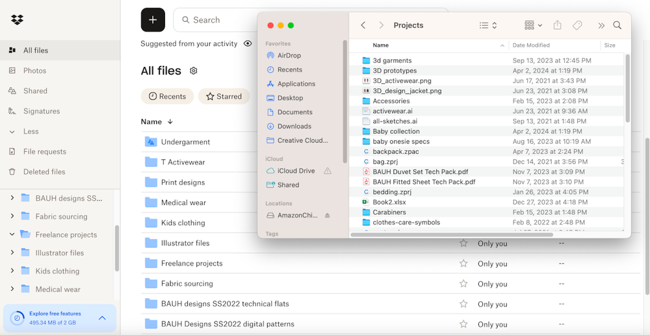This screenshot has width=650, height=335.
Task: Click the black plus create button
Action: 153,20
